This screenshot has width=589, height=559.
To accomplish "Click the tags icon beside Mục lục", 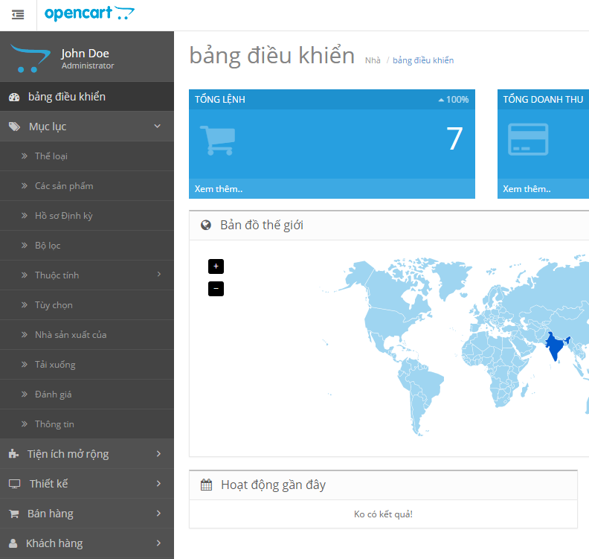I will tap(14, 127).
